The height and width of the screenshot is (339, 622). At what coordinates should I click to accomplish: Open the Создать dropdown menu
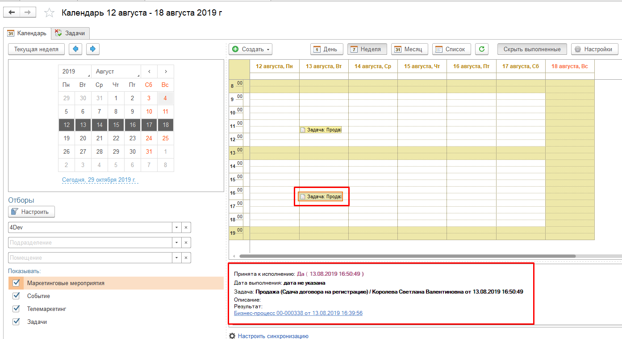coord(251,49)
